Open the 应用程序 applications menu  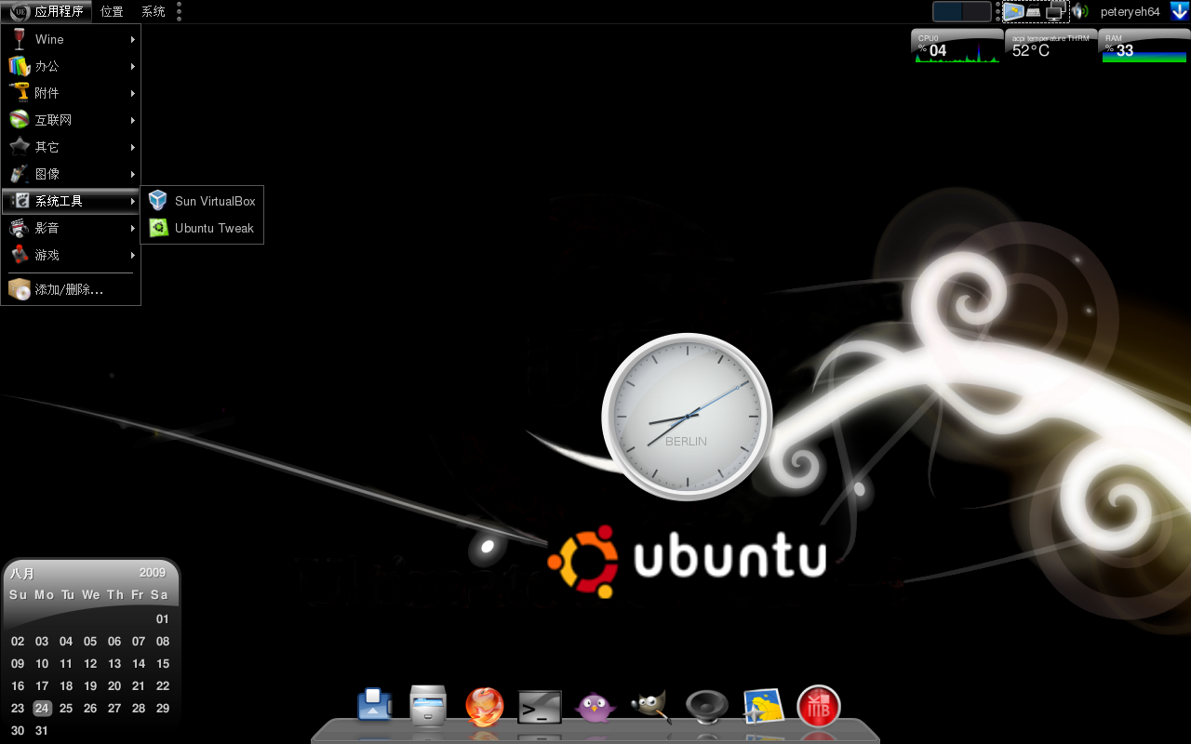click(47, 11)
